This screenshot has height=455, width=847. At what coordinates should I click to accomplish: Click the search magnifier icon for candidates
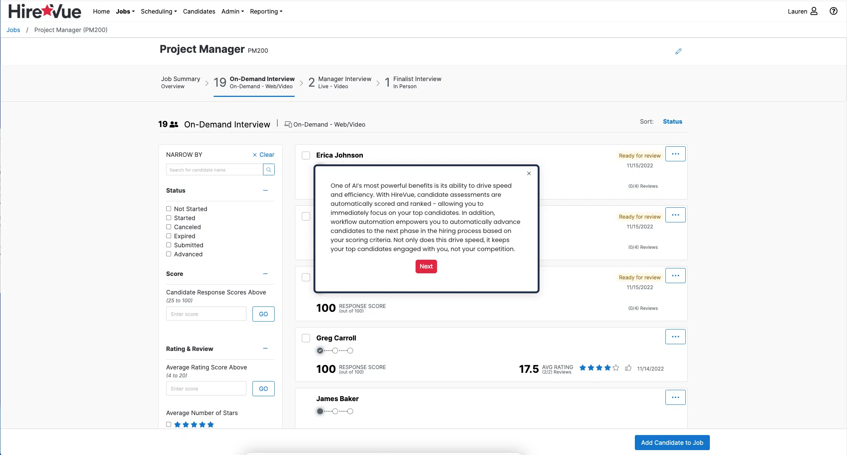(269, 170)
